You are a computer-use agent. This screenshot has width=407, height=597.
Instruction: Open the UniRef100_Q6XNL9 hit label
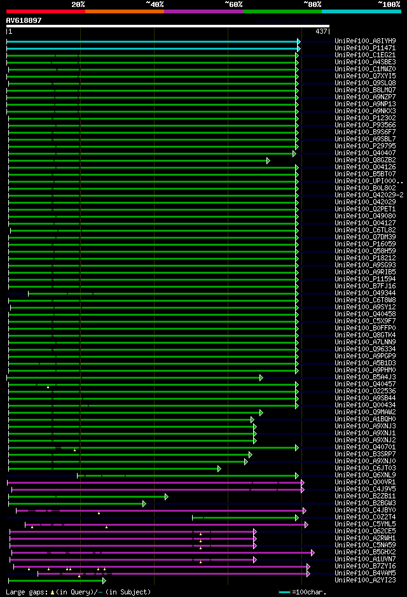[x=365, y=475]
